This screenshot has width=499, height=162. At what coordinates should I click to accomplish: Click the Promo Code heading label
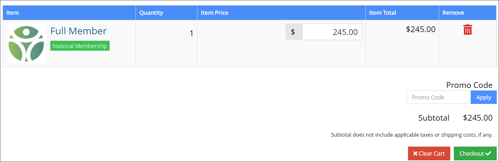click(x=469, y=85)
